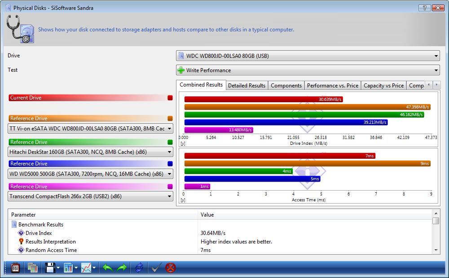449x278 pixels.
Task: Click the red 30.639MB/s bar
Action: [x=264, y=99]
